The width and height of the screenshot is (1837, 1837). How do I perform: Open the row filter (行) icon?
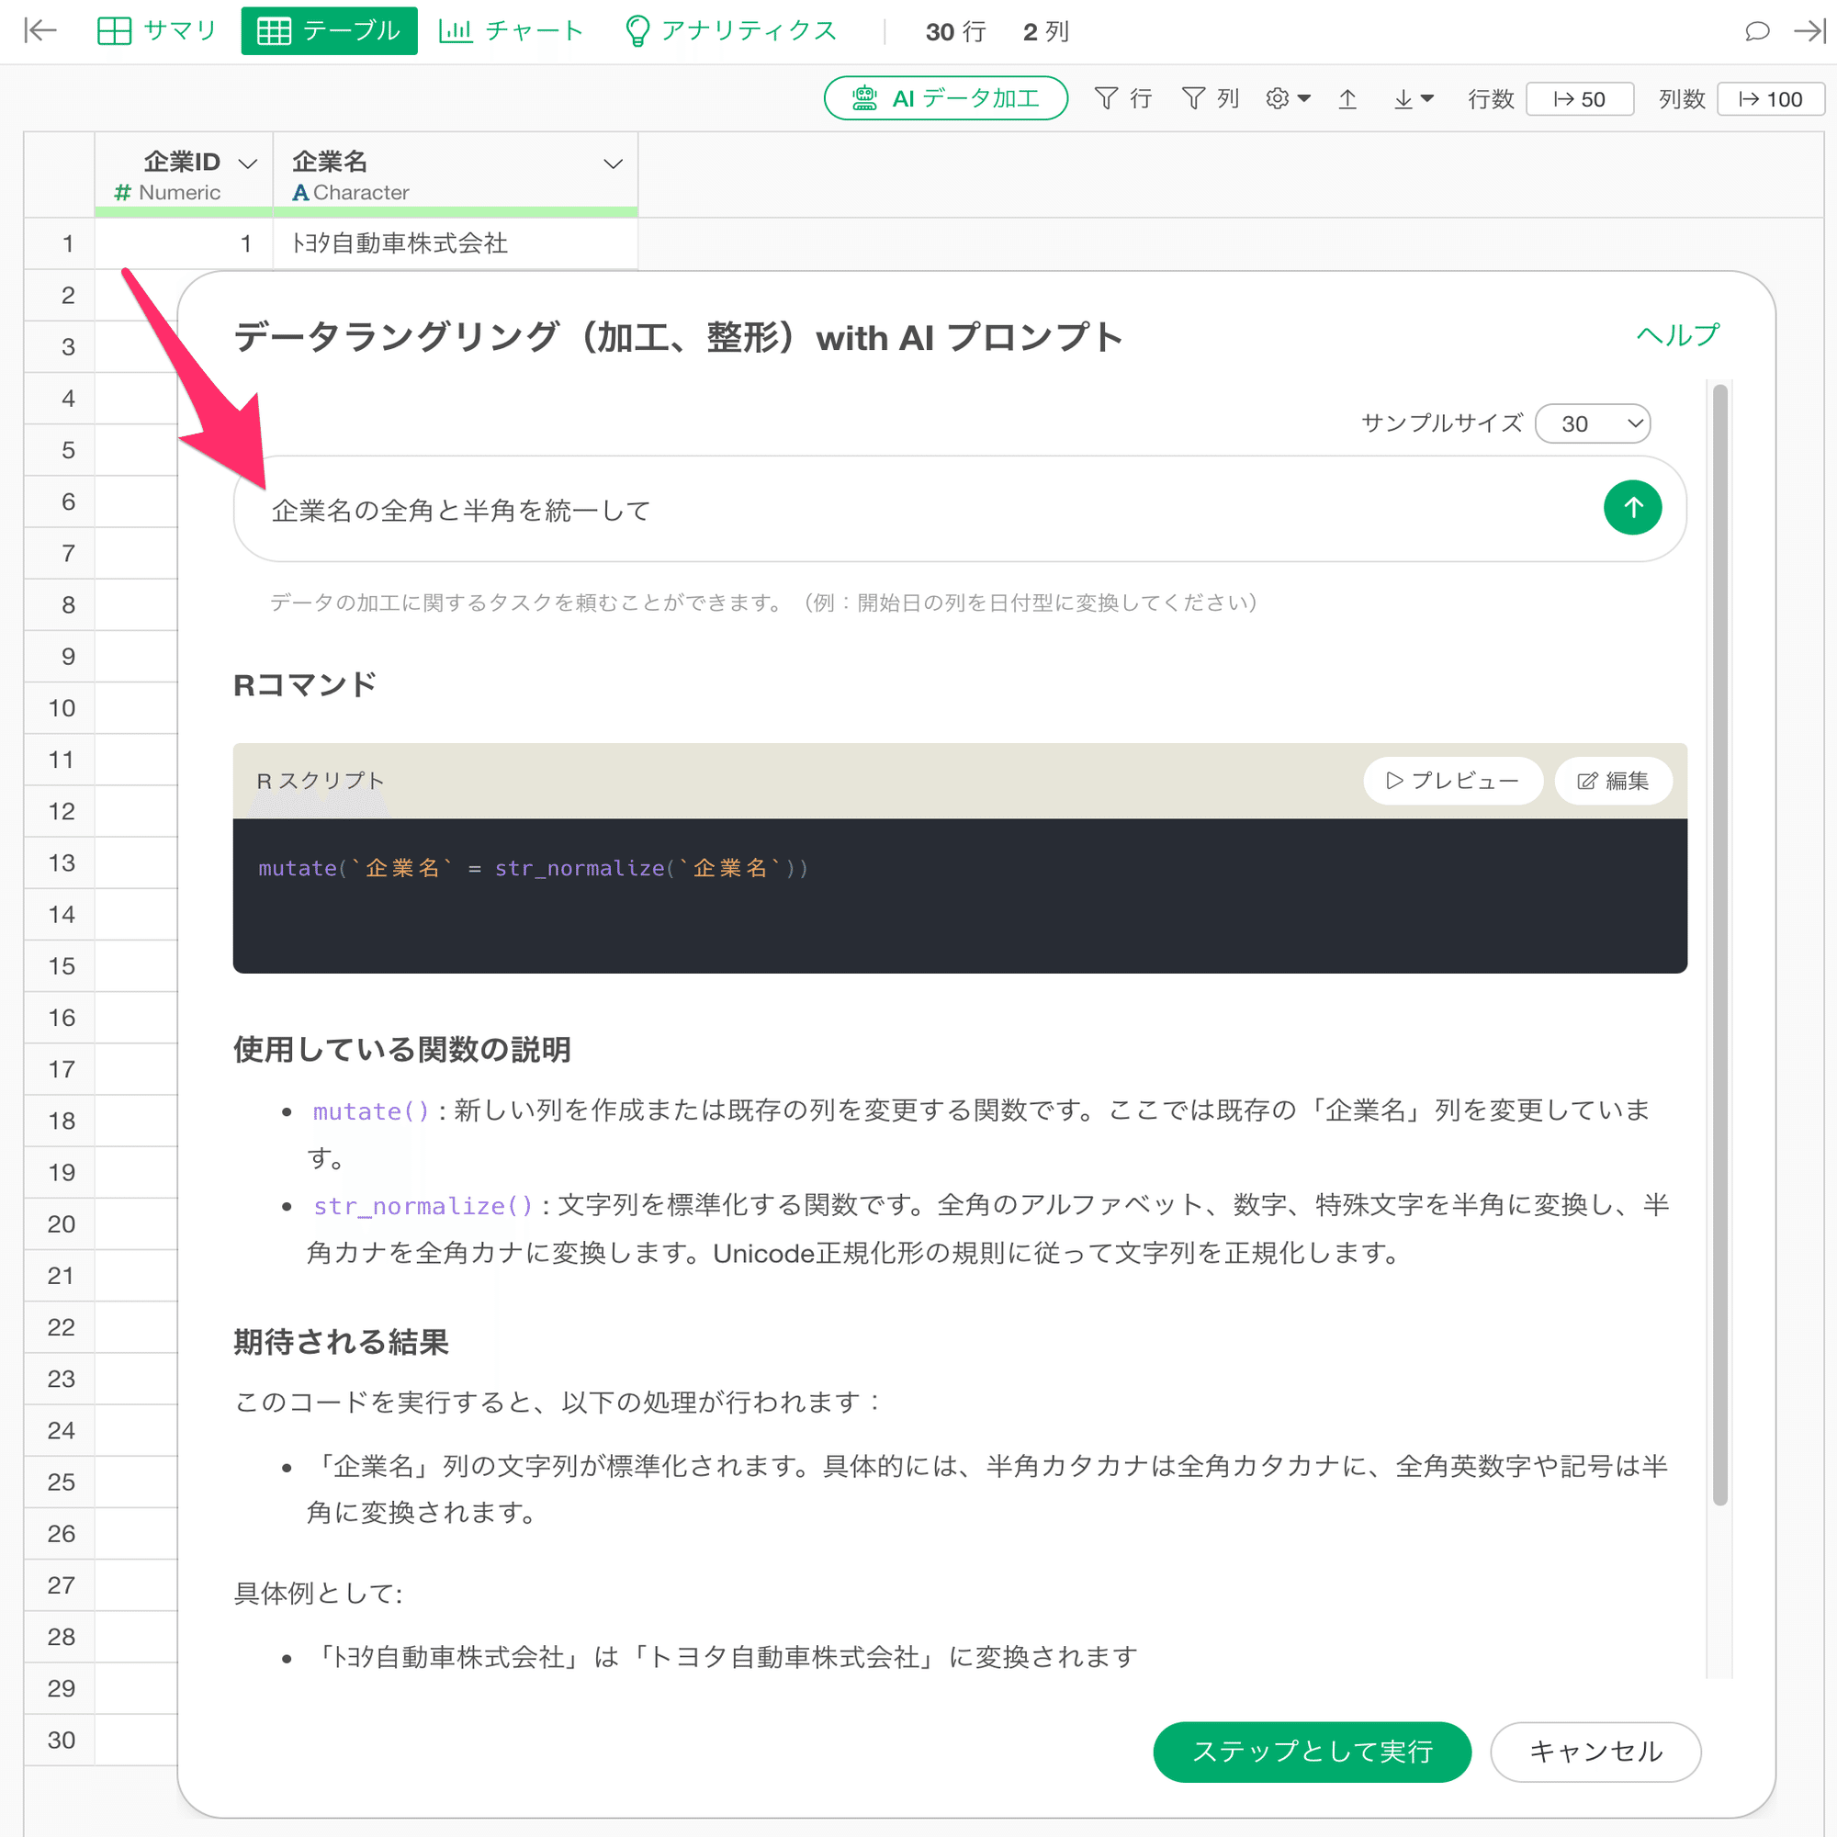[1124, 98]
